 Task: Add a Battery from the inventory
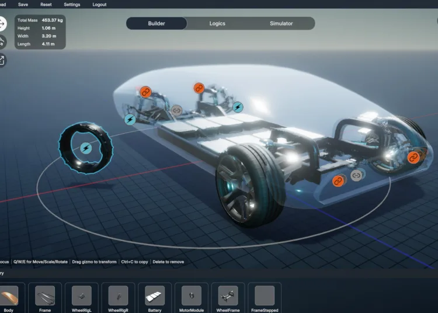(155, 296)
